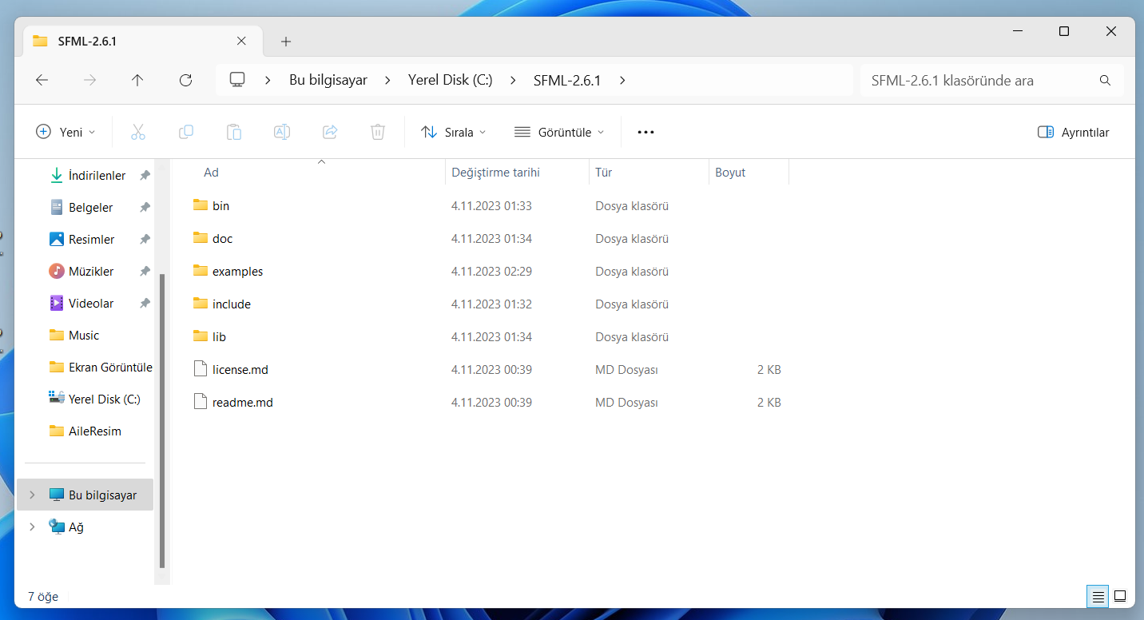Toggle the Ayrıntılar details pane
This screenshot has height=620, width=1144.
pyautogui.click(x=1073, y=132)
